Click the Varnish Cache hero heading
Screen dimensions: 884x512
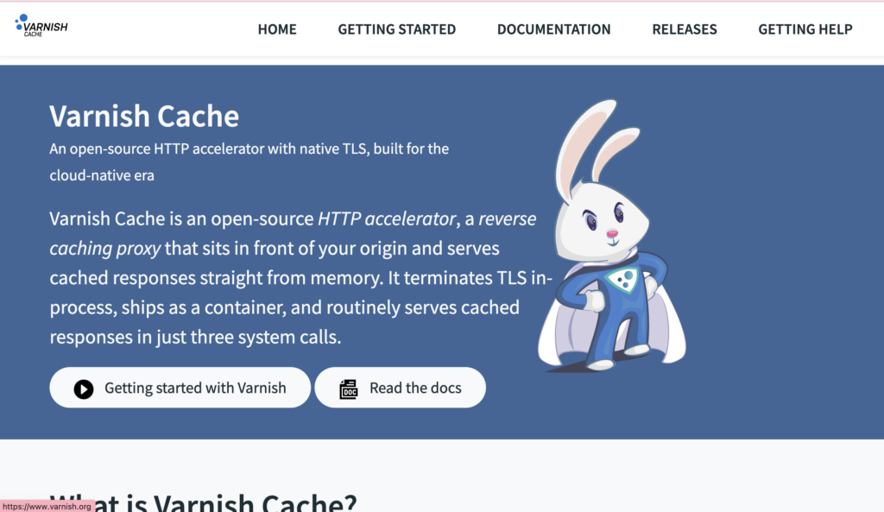pos(144,117)
